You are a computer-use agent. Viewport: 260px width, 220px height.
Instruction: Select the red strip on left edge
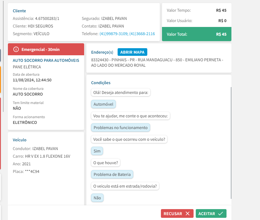point(0,133)
